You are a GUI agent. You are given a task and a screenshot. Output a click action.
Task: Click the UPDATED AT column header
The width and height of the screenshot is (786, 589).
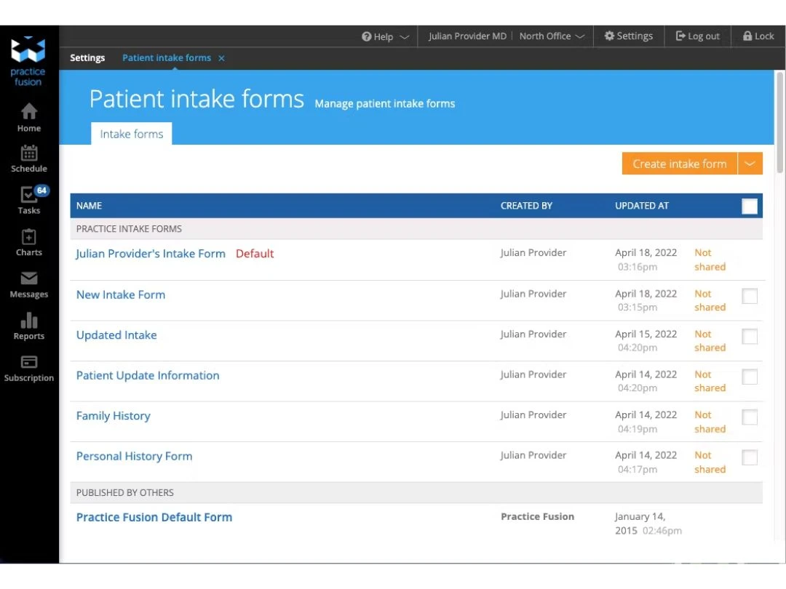coord(642,206)
